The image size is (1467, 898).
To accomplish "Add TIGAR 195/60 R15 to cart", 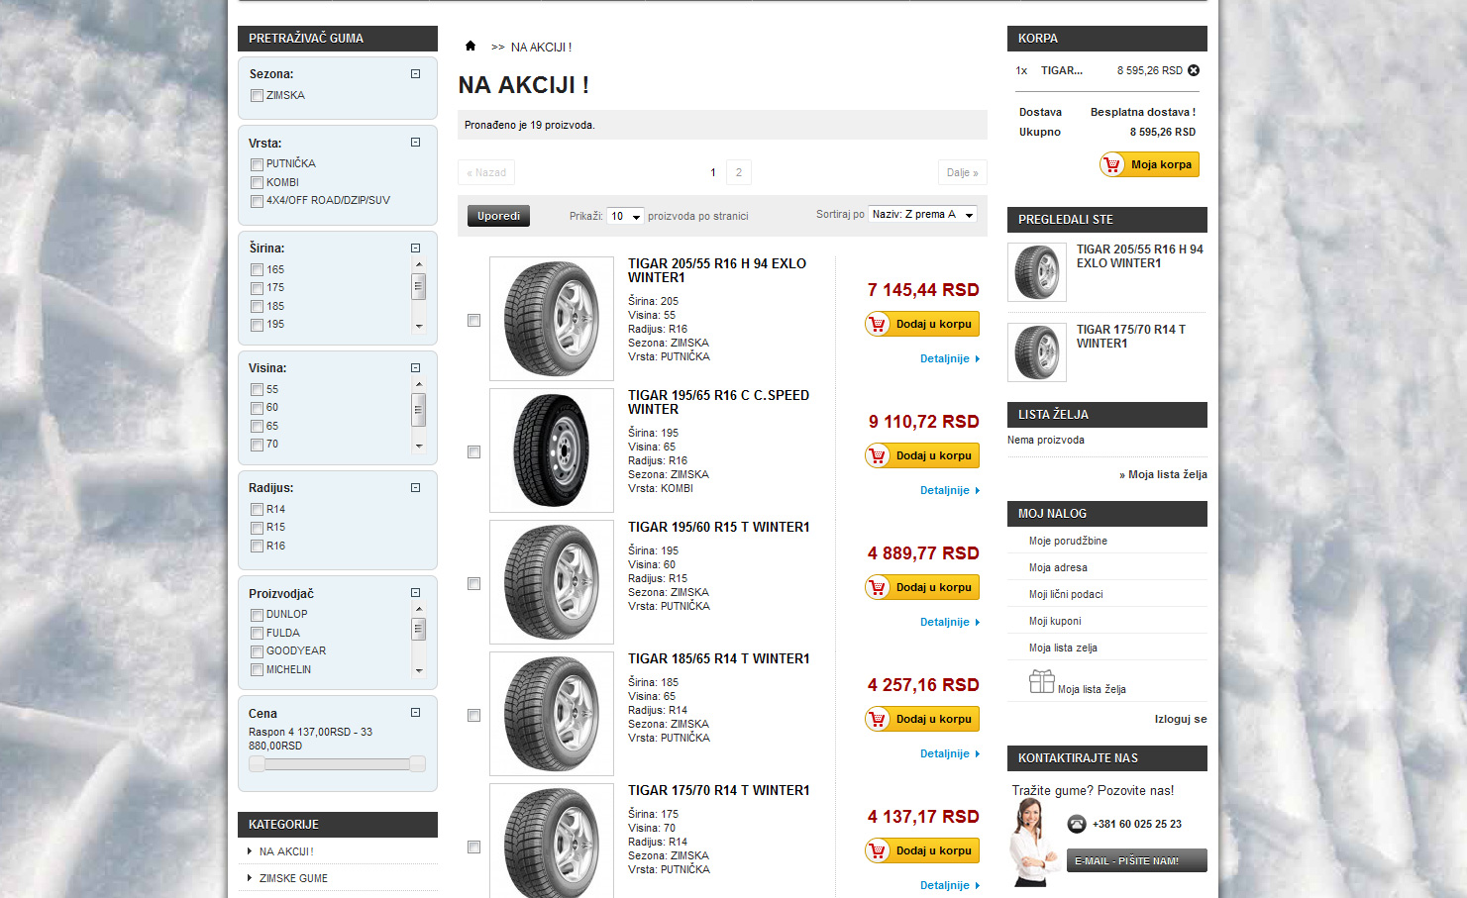I will pyautogui.click(x=922, y=587).
